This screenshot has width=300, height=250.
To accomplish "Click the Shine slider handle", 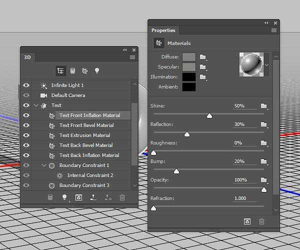I will [x=209, y=115].
